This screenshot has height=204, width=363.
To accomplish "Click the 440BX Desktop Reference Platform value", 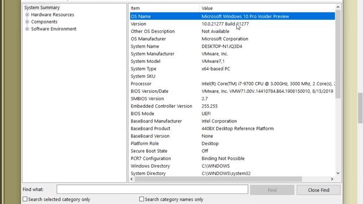I will pyautogui.click(x=238, y=129).
